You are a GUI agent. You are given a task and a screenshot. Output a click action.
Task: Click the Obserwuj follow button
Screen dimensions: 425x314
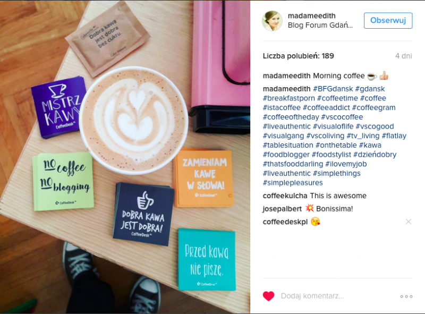[x=388, y=20]
